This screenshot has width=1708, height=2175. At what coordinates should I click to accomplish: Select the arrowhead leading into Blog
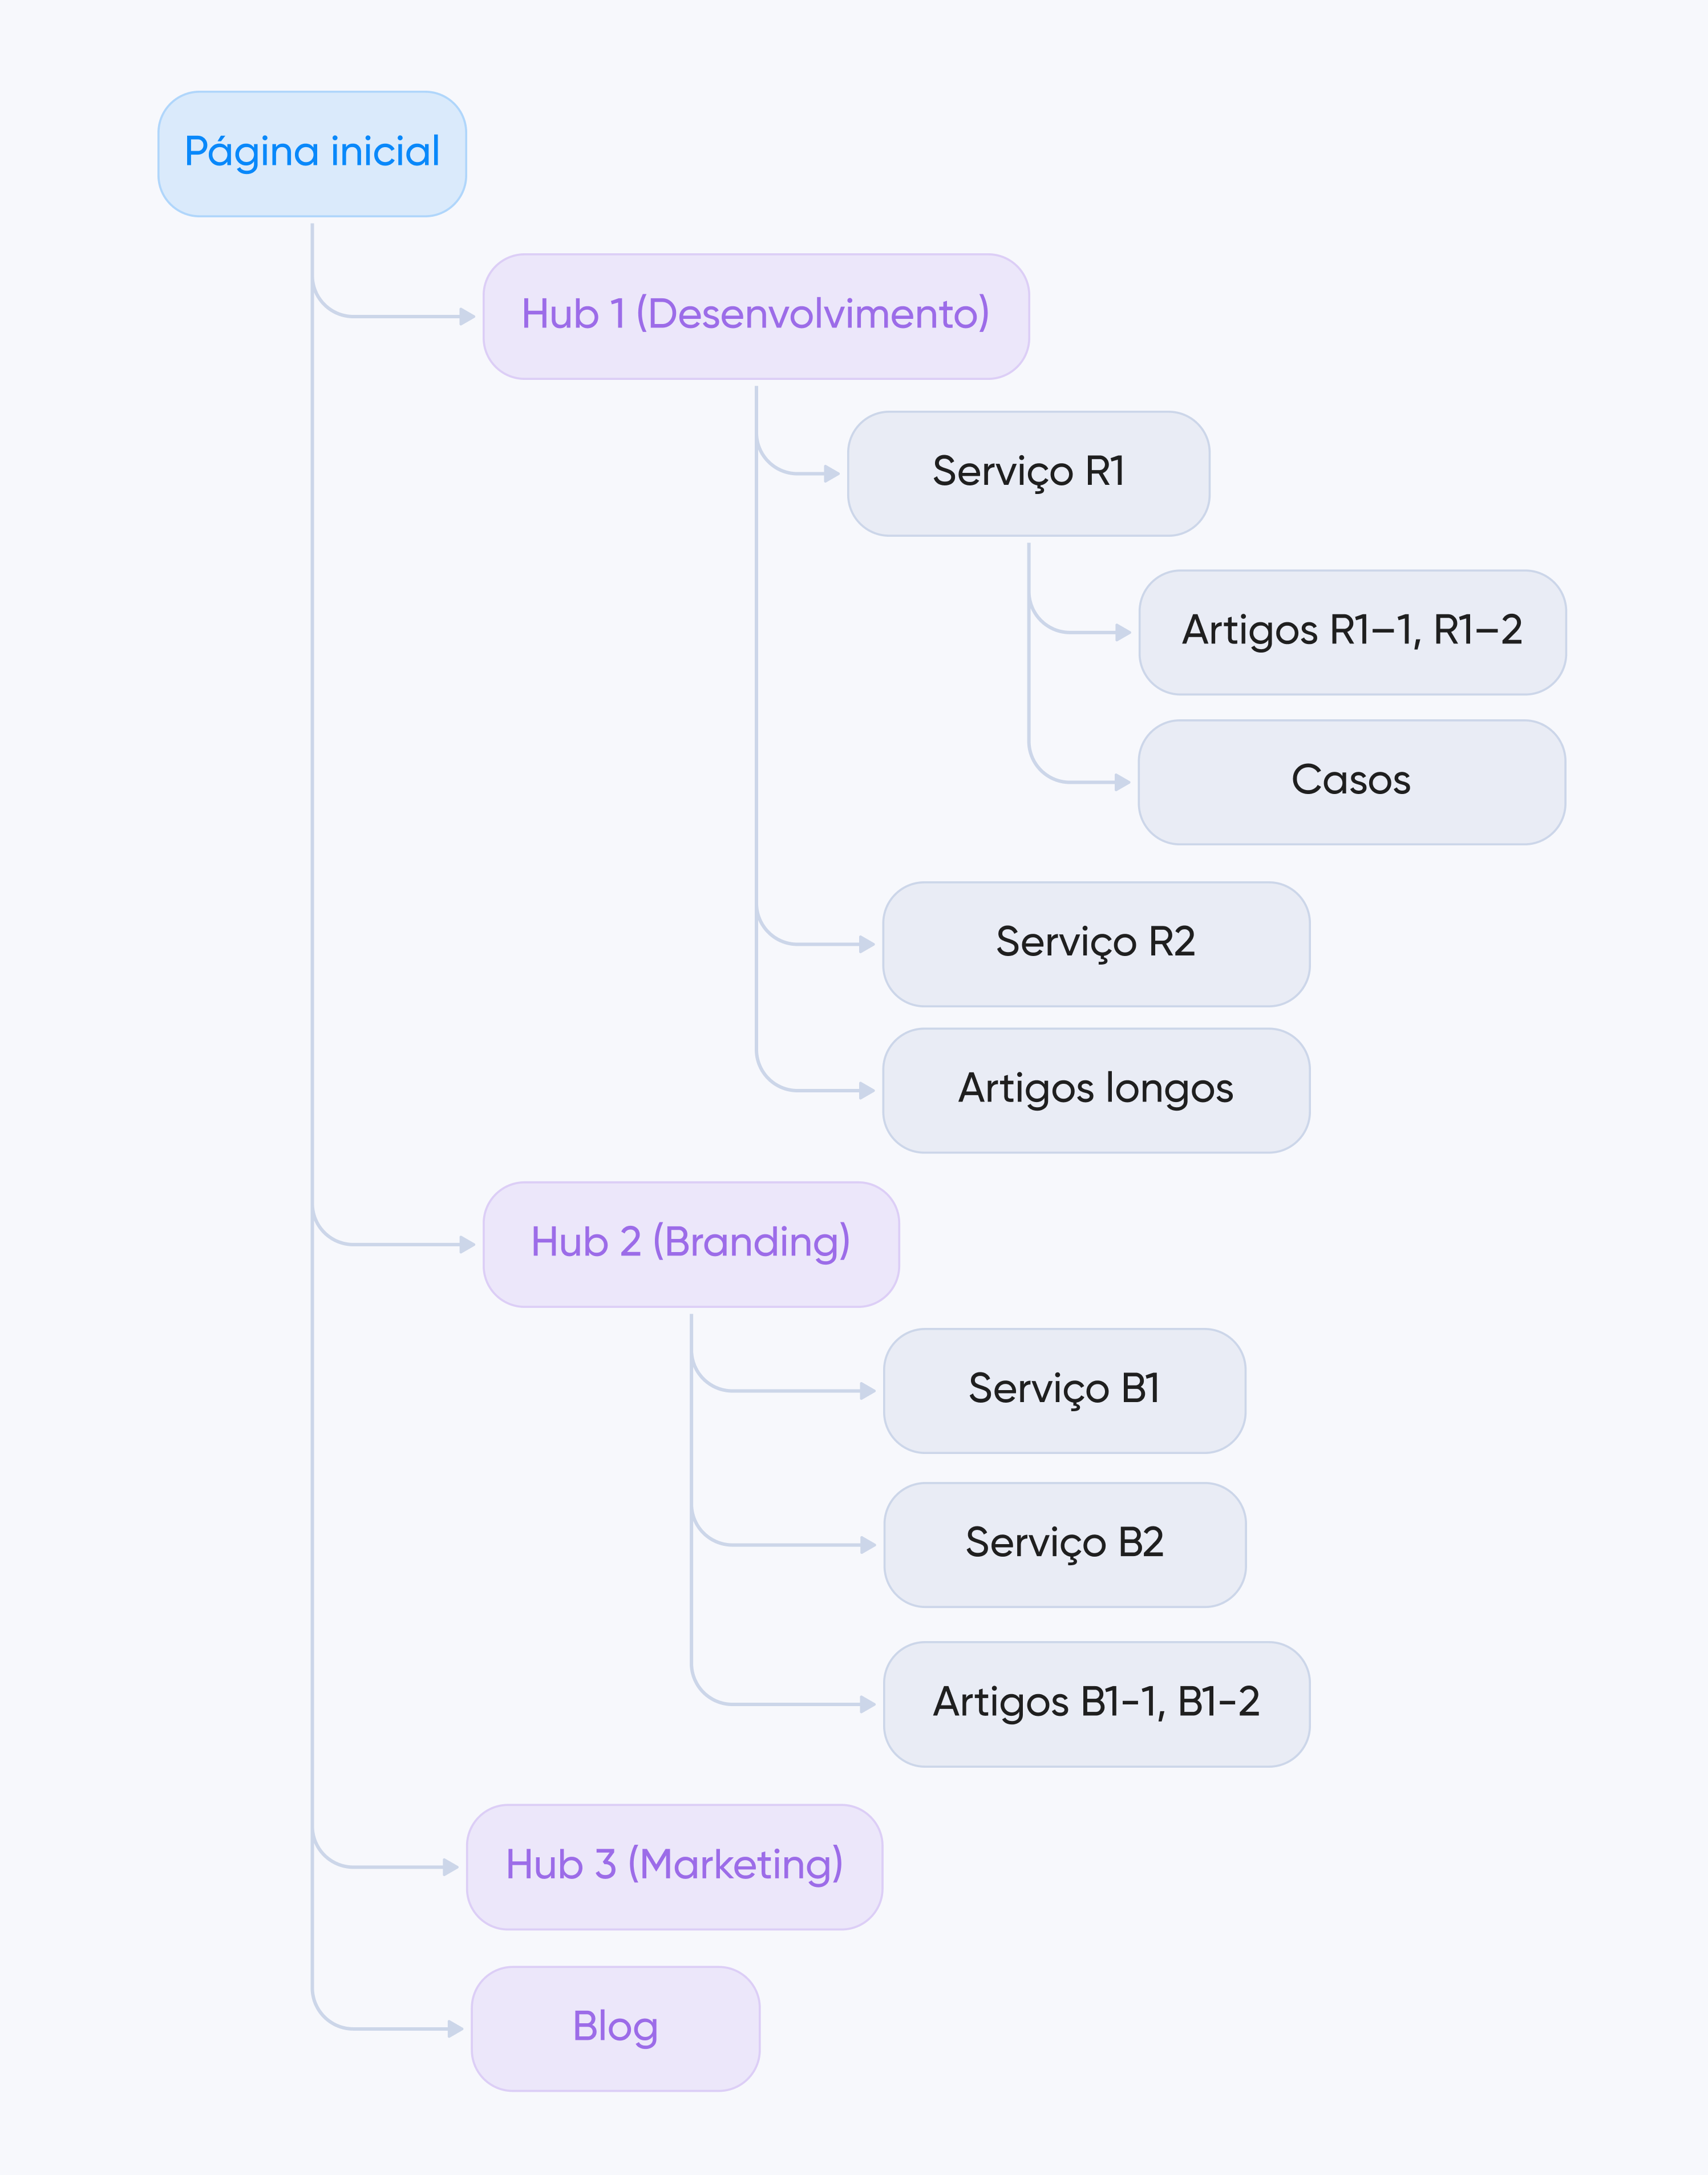455,2029
